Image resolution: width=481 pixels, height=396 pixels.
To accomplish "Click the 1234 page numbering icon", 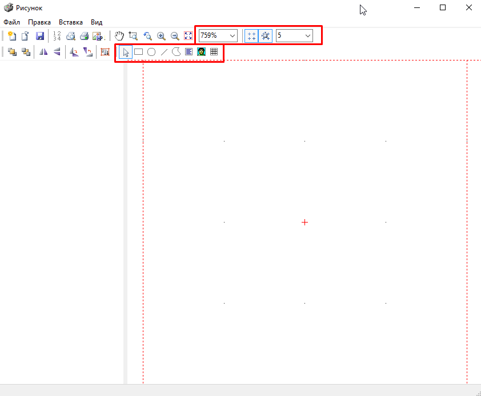I will point(57,36).
